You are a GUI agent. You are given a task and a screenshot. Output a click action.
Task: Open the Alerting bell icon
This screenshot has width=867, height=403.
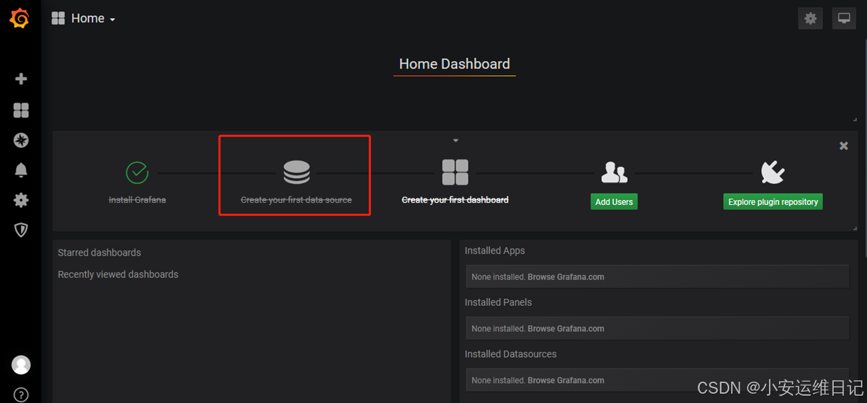pos(21,170)
